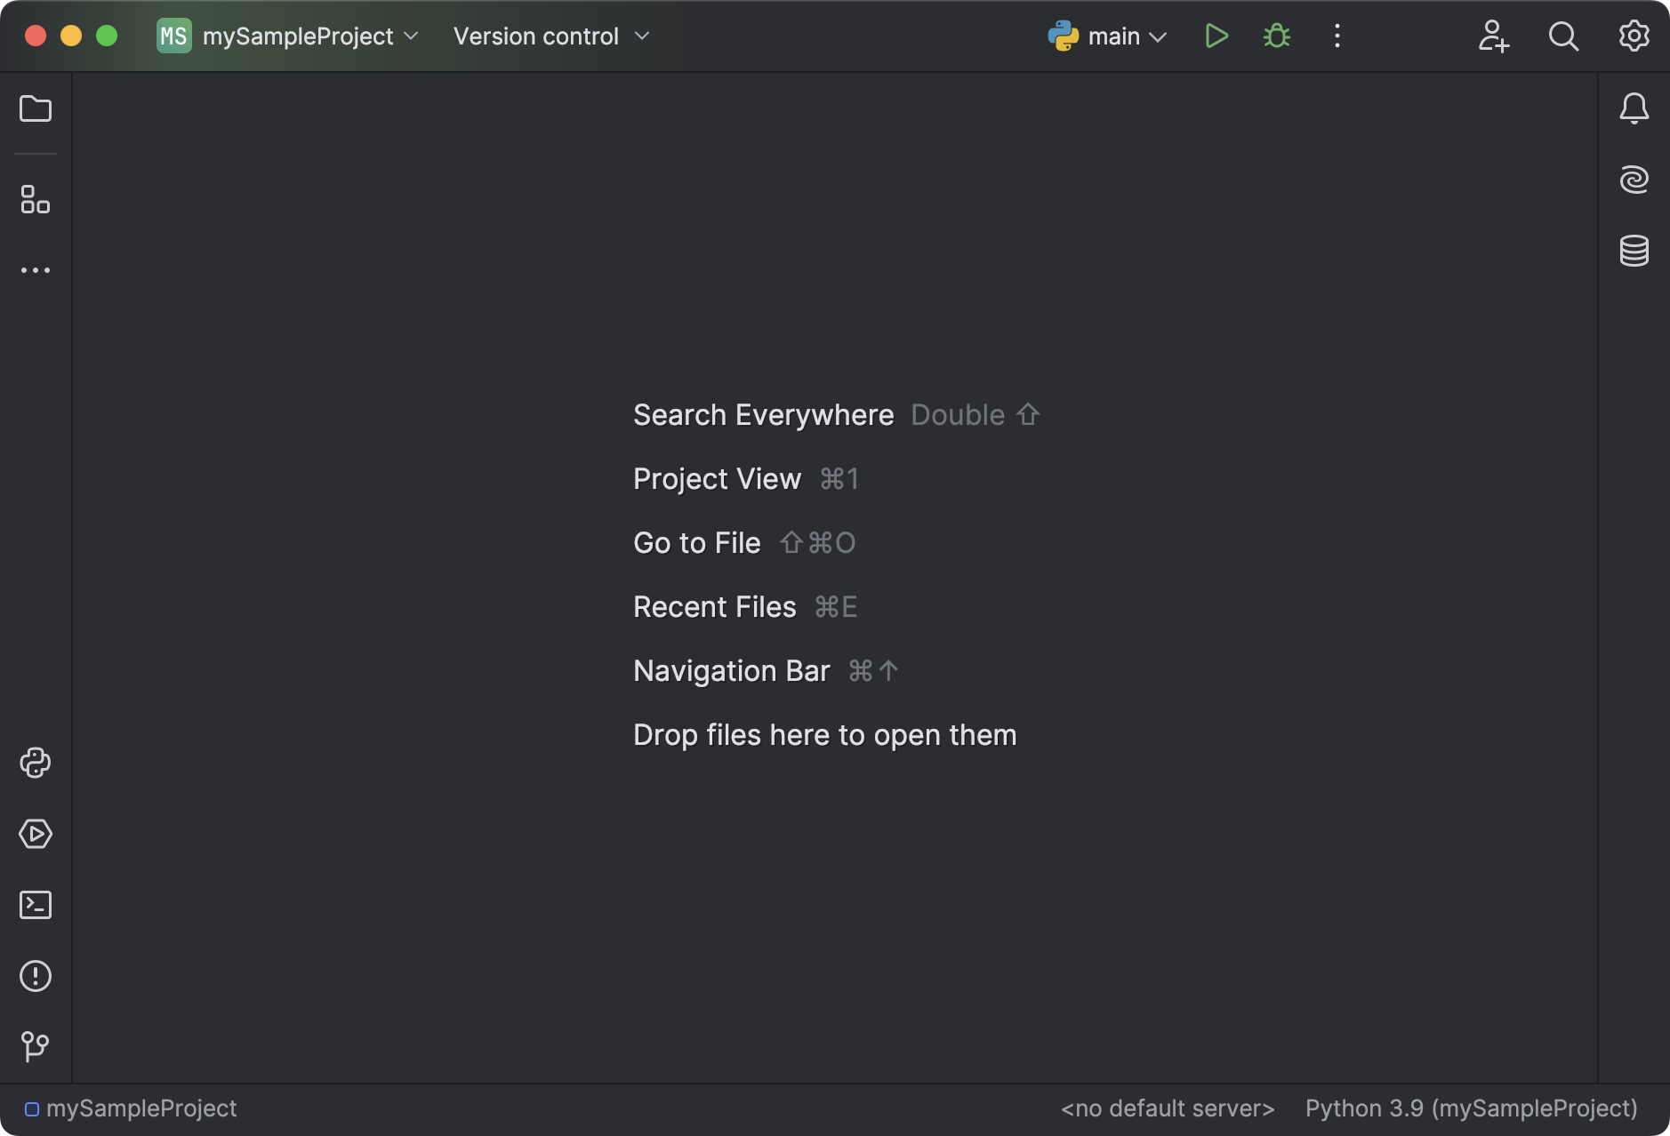Open the Services tool window
The width and height of the screenshot is (1670, 1136).
coord(36,834)
